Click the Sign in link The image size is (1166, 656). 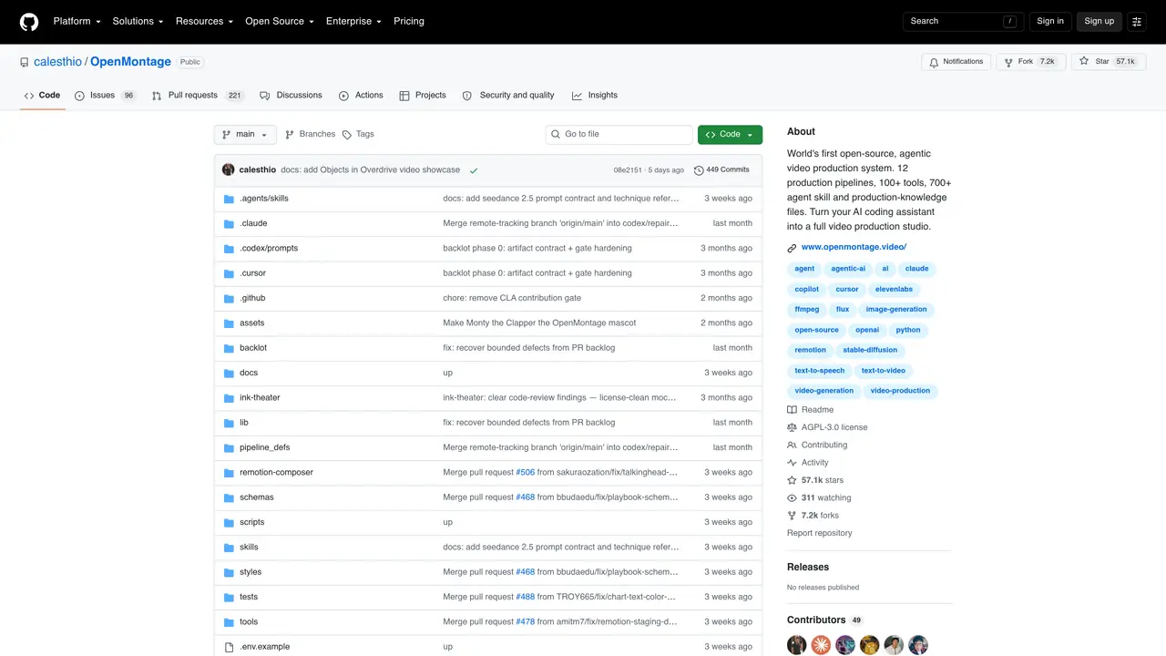tap(1050, 21)
